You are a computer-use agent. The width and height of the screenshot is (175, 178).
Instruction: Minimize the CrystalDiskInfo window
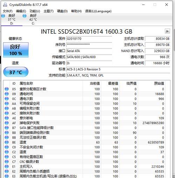pyautogui.click(x=143, y=5)
